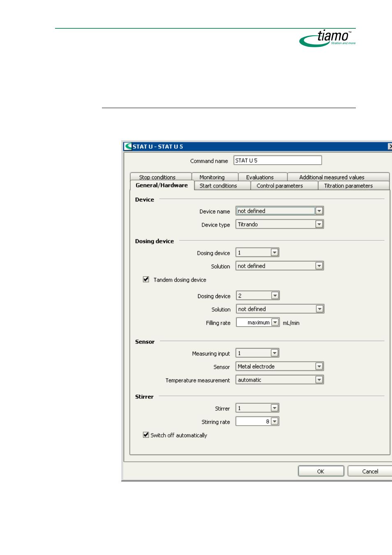Open tandem Dosing device dropdown showing 2
The image size is (392, 555).
(x=275, y=296)
